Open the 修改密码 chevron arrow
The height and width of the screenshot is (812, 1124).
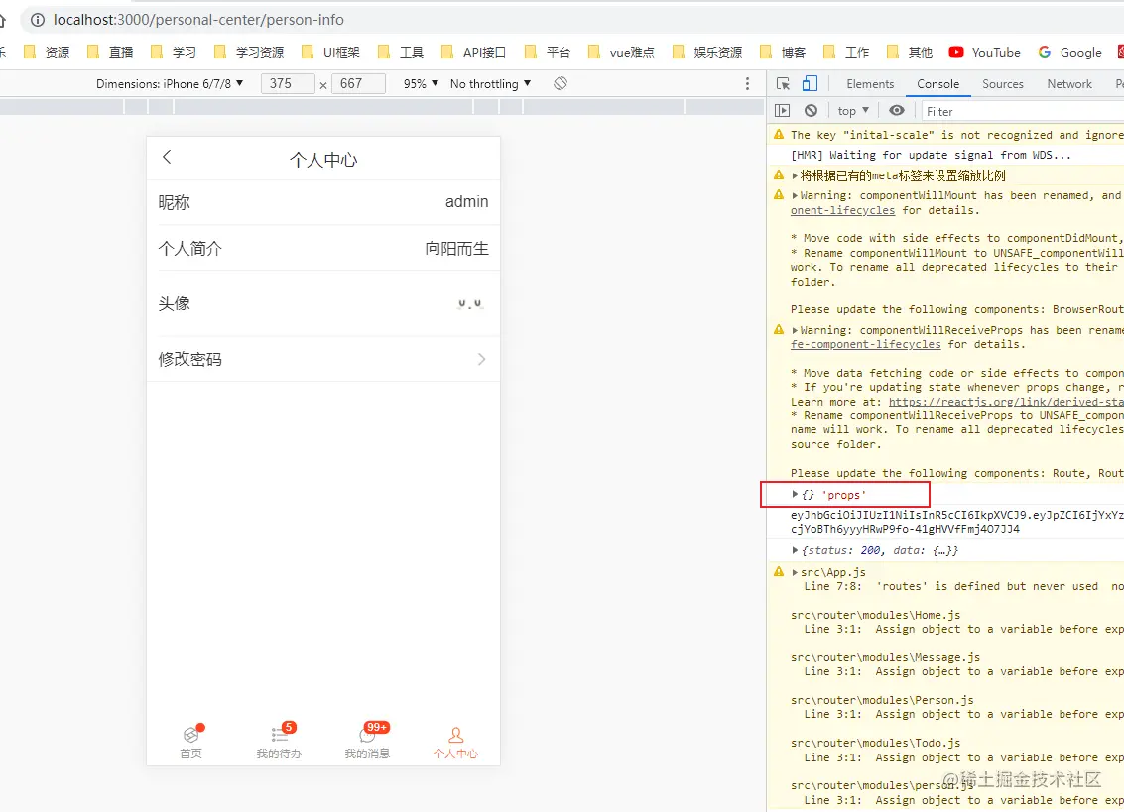coord(482,359)
